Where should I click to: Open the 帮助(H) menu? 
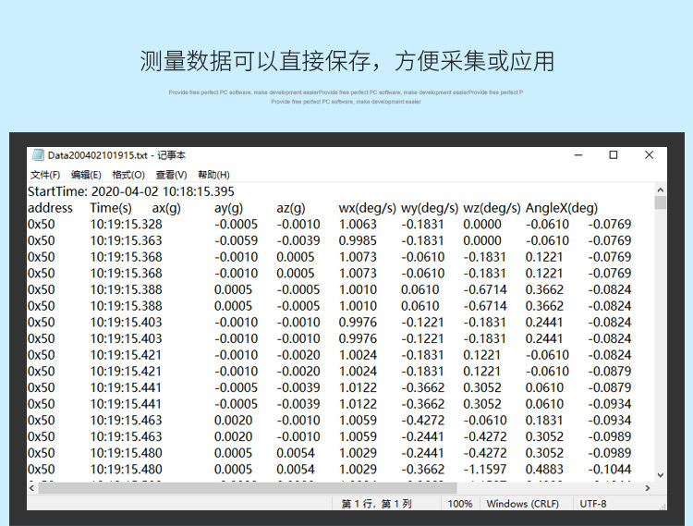pyautogui.click(x=213, y=175)
